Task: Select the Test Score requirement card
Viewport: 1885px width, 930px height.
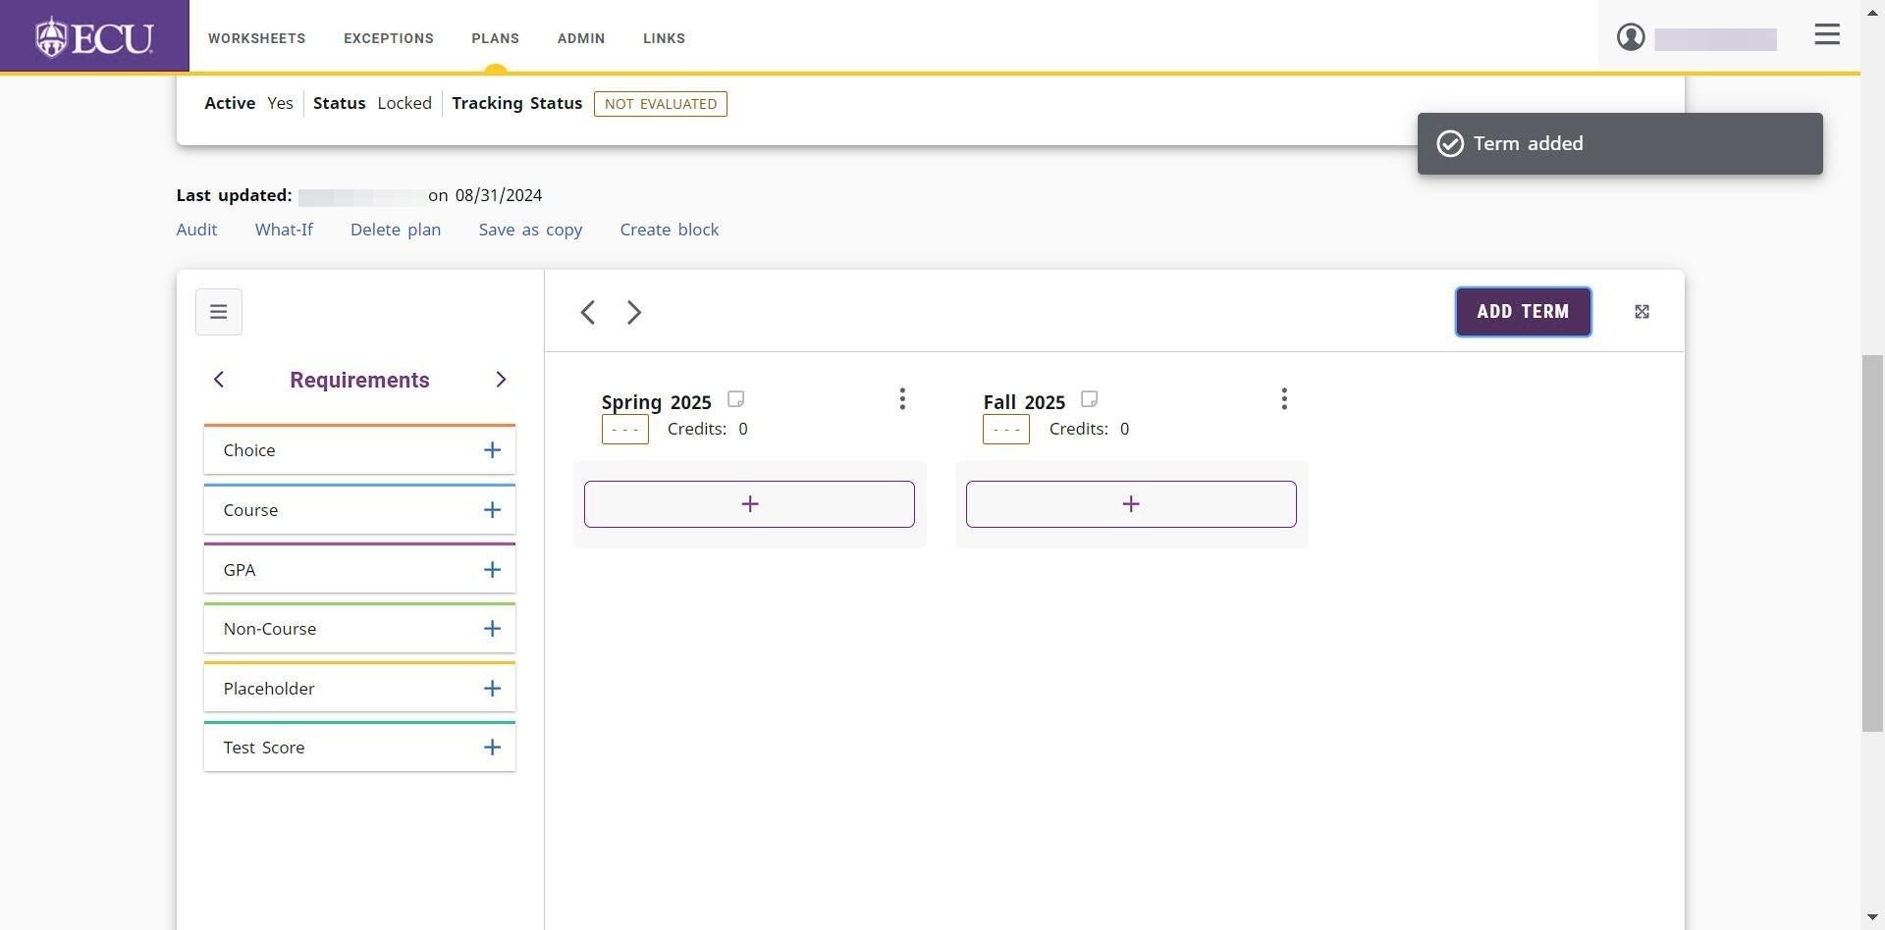Action: point(359,747)
